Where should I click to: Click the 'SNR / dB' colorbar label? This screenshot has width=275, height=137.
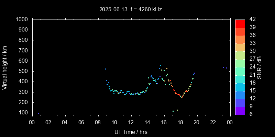260,67
